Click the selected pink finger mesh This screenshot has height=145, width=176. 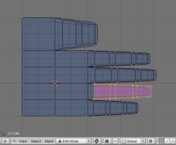tap(123, 91)
